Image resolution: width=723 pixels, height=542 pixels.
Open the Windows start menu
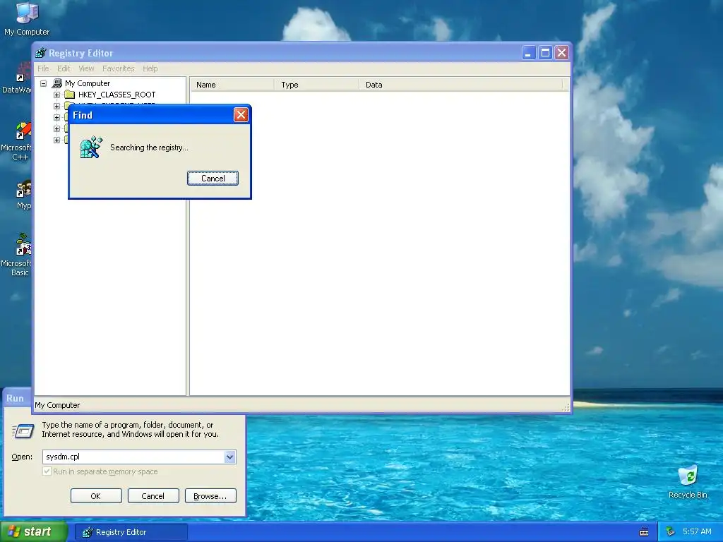(34, 532)
